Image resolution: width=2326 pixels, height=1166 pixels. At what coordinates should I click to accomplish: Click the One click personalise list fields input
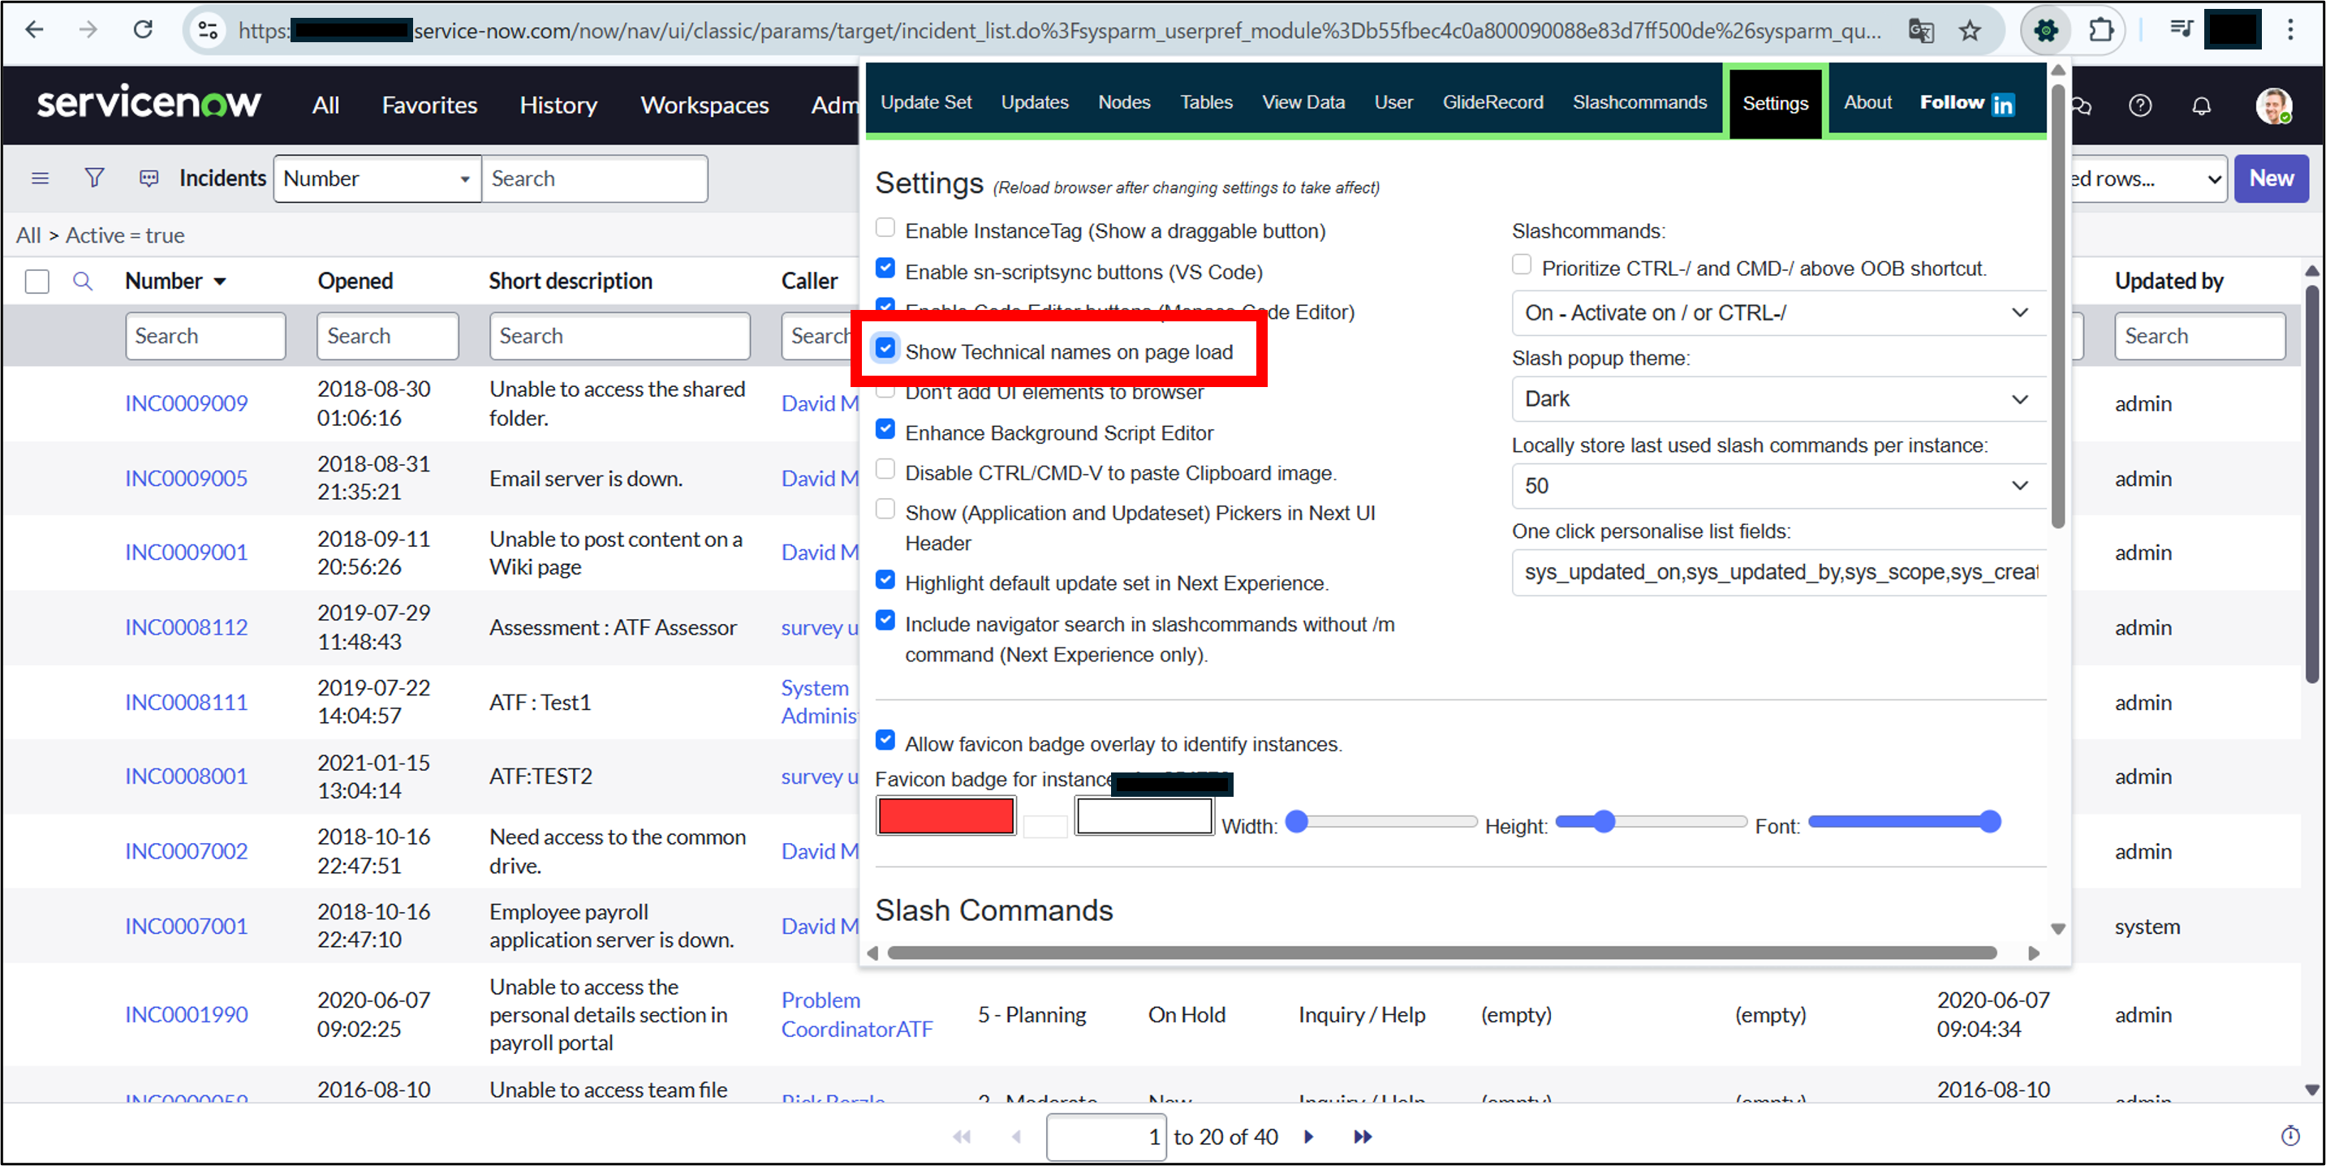1779,572
